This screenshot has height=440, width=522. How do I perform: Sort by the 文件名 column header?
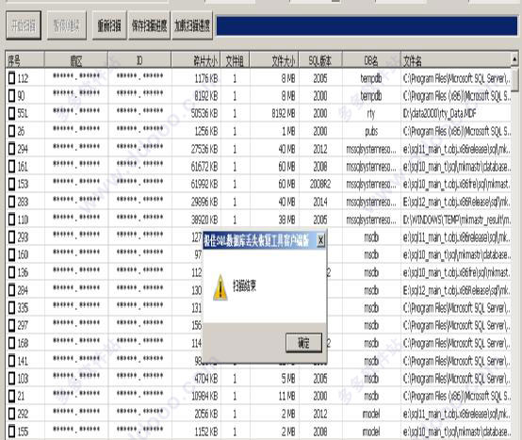[456, 60]
